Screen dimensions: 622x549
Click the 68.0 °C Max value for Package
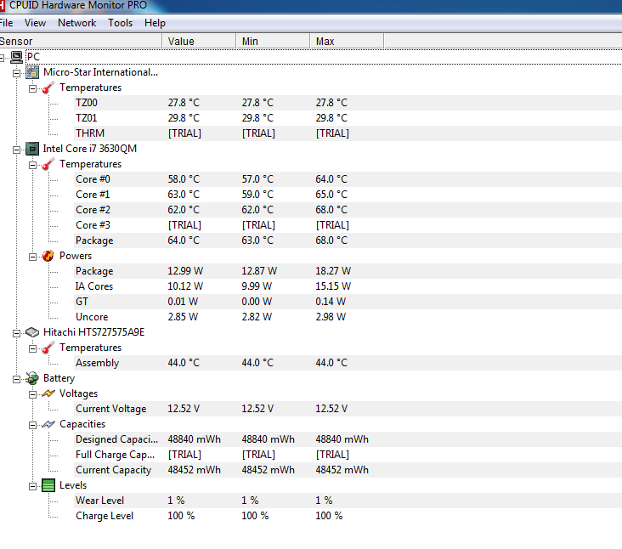pyautogui.click(x=331, y=241)
